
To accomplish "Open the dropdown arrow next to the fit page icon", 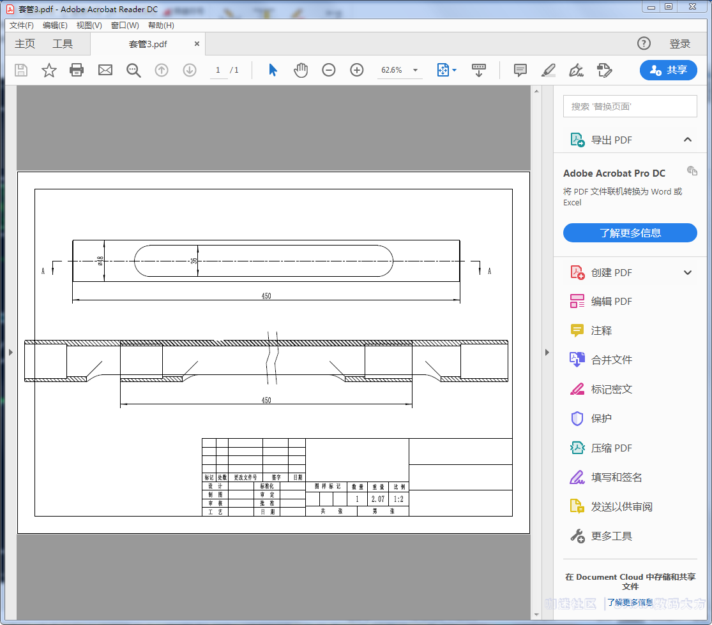I will (455, 70).
